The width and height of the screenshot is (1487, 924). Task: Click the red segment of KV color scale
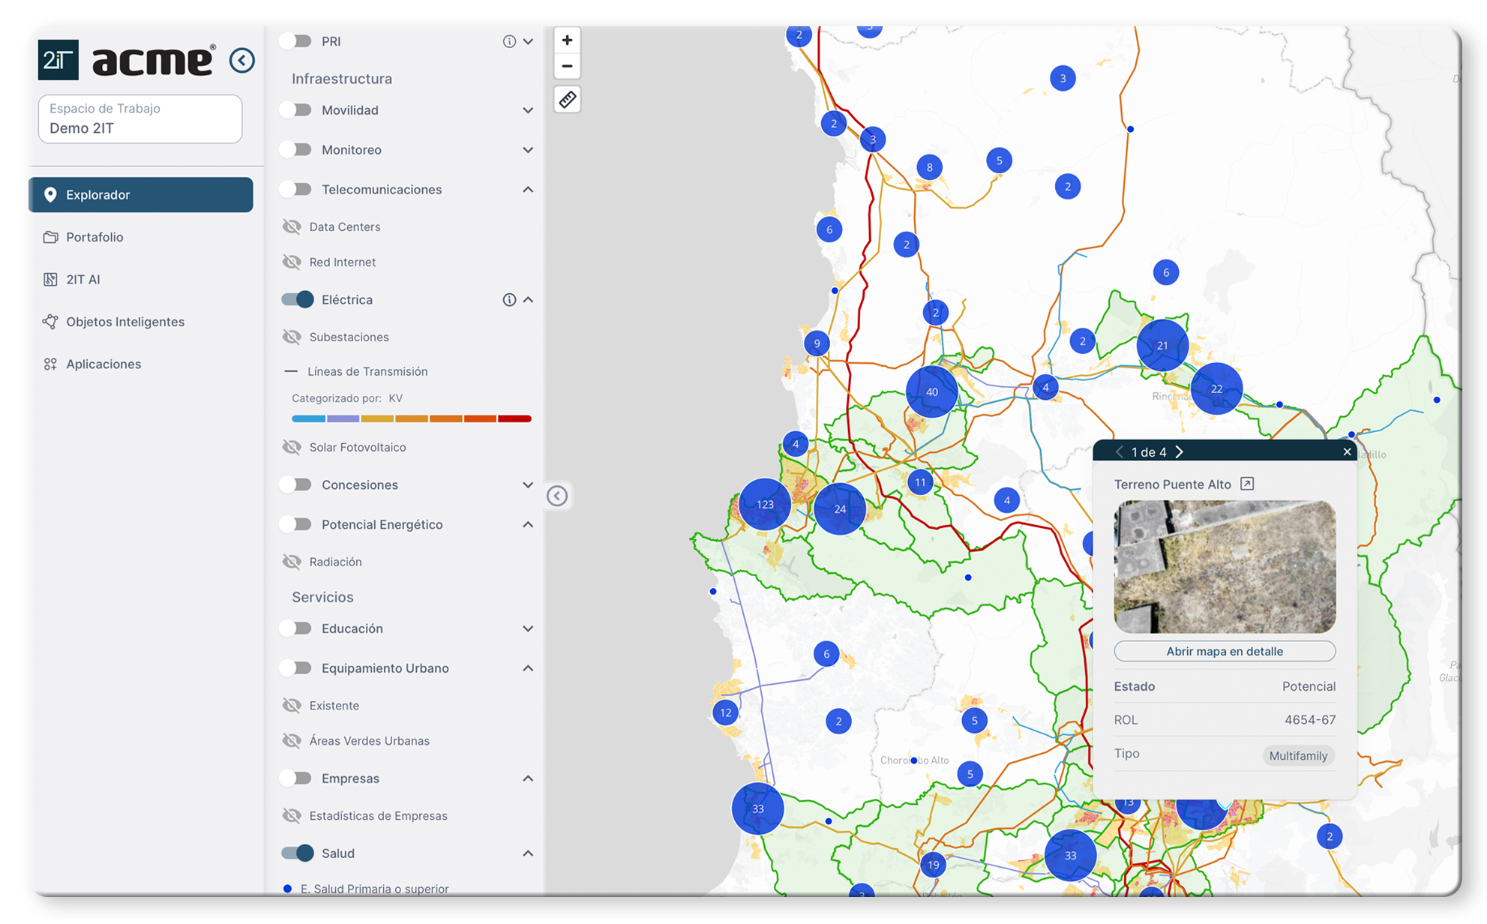click(x=514, y=418)
